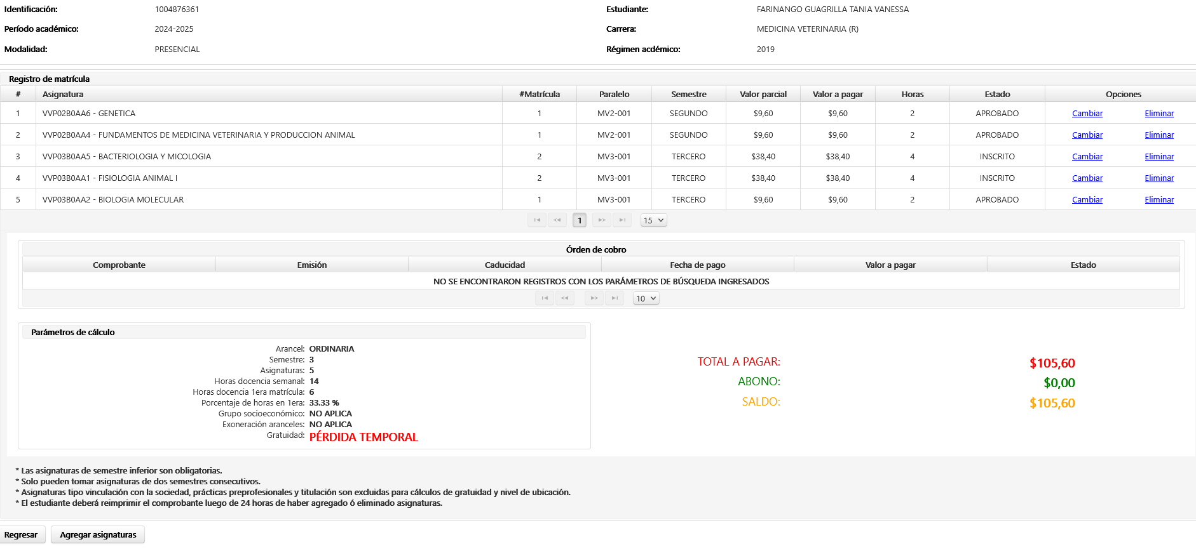Click Cambiar for FISIOLOGIA ANIMAL I
1196x556 pixels.
1087,178
